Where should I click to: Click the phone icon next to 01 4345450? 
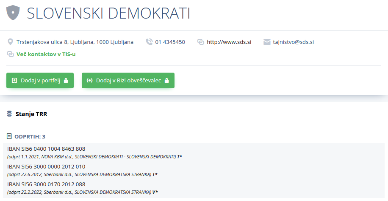pyautogui.click(x=149, y=42)
